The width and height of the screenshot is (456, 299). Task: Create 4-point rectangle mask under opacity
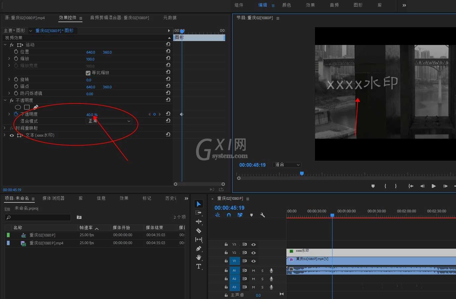(x=27, y=107)
